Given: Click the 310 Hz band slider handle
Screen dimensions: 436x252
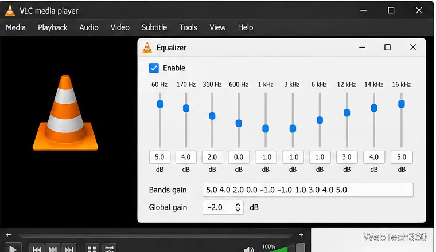Looking at the screenshot, I should [212, 116].
